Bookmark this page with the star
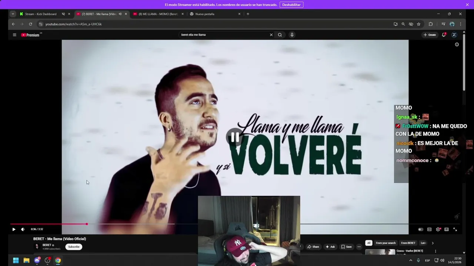474x266 pixels. point(419,24)
